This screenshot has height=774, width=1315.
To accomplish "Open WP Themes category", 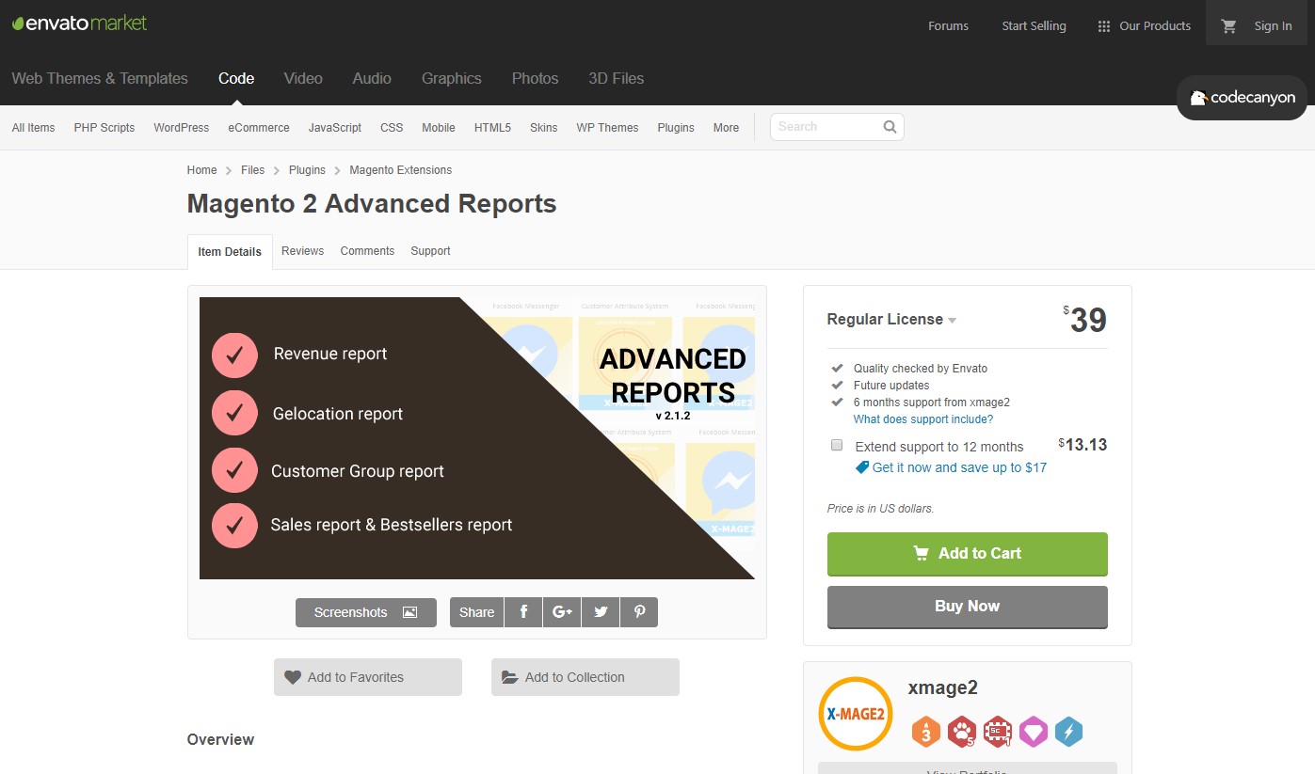I will click(x=607, y=128).
